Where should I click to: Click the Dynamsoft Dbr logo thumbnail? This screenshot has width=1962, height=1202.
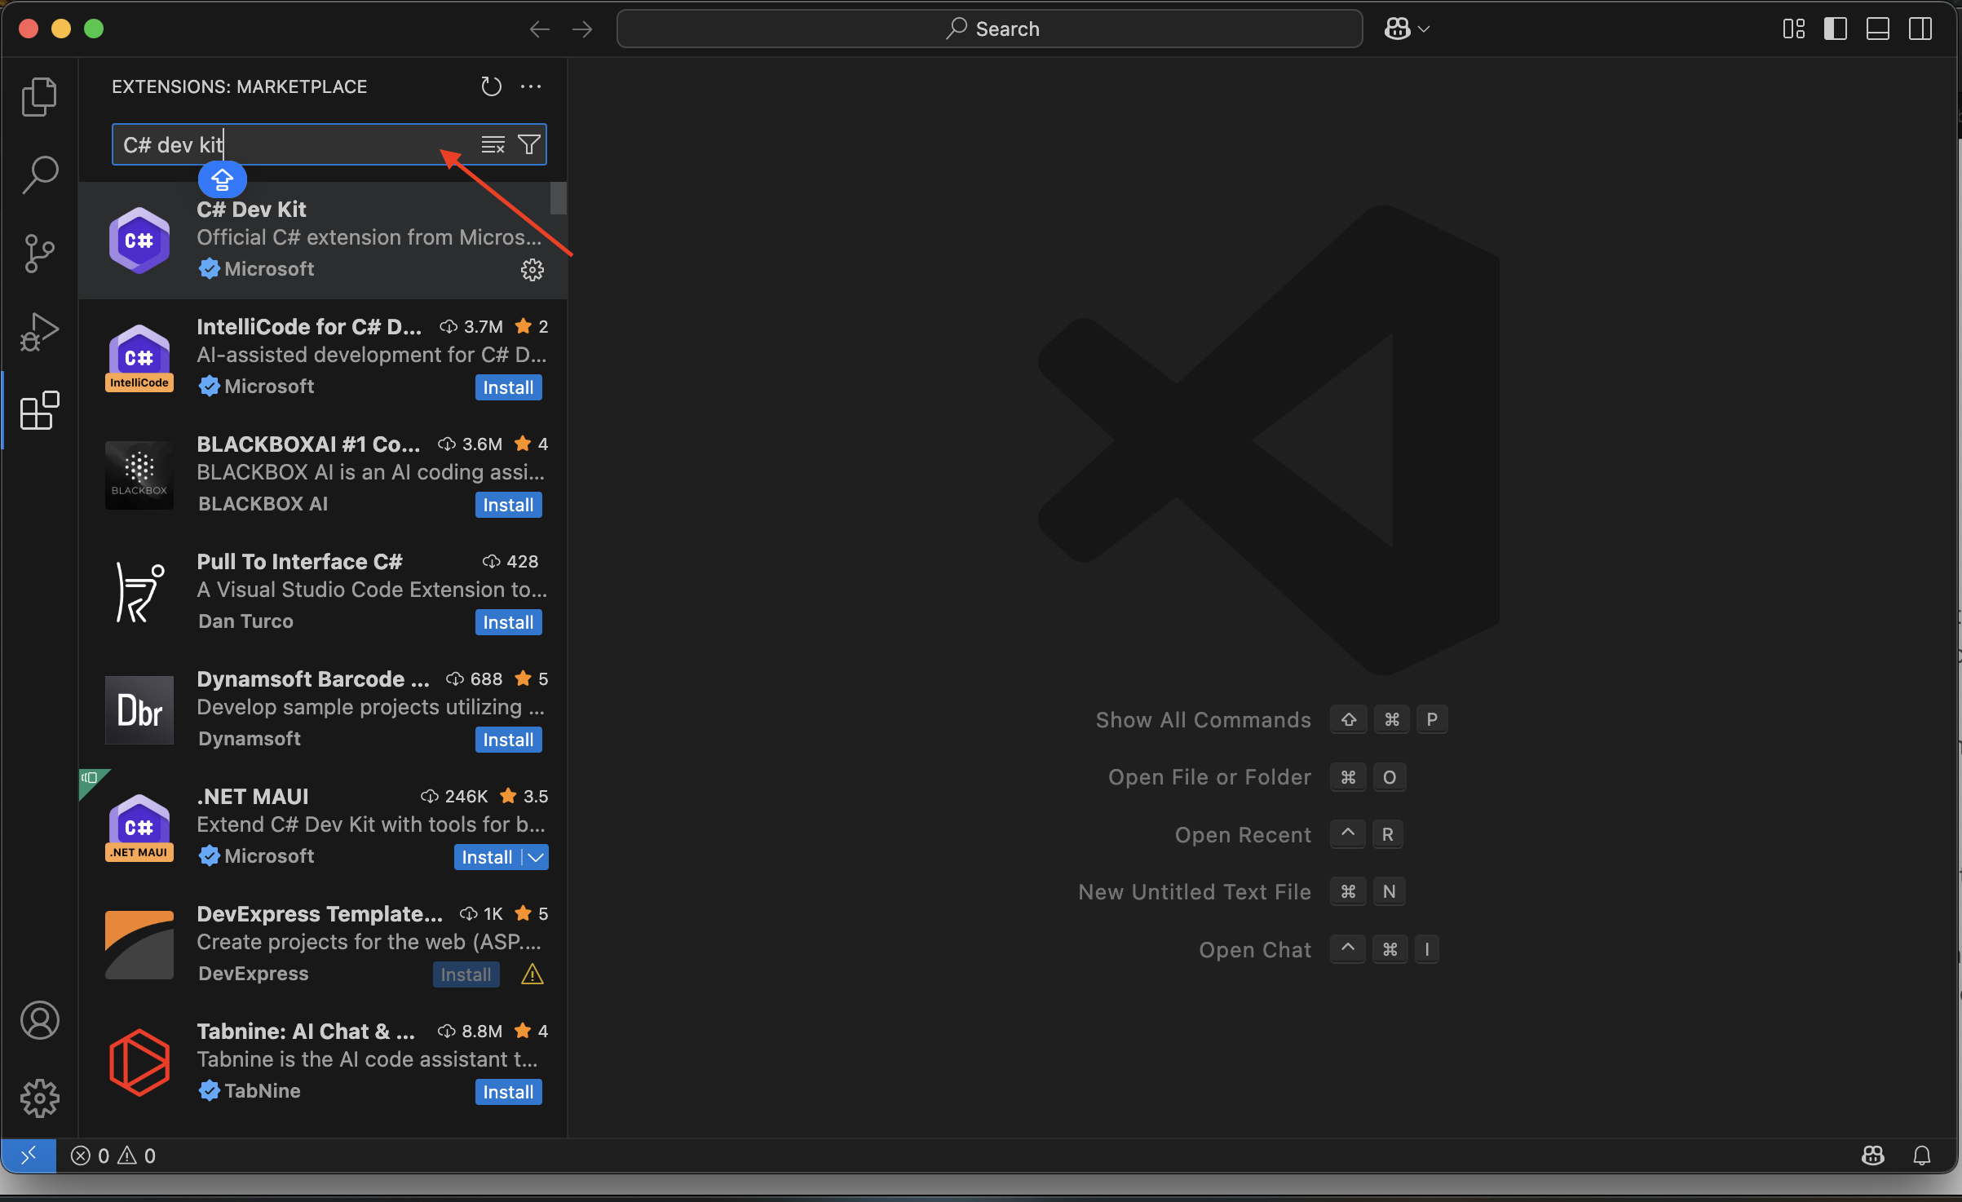click(139, 710)
